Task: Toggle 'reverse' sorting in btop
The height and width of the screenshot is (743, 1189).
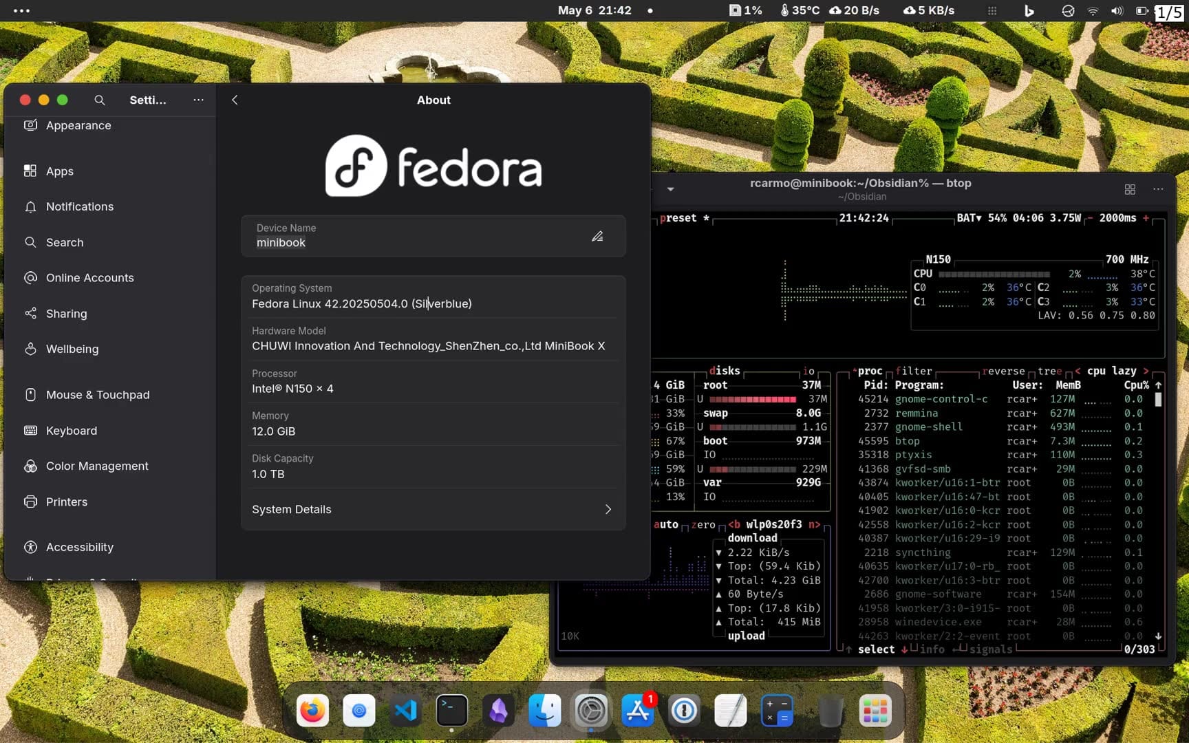Action: tap(1003, 371)
